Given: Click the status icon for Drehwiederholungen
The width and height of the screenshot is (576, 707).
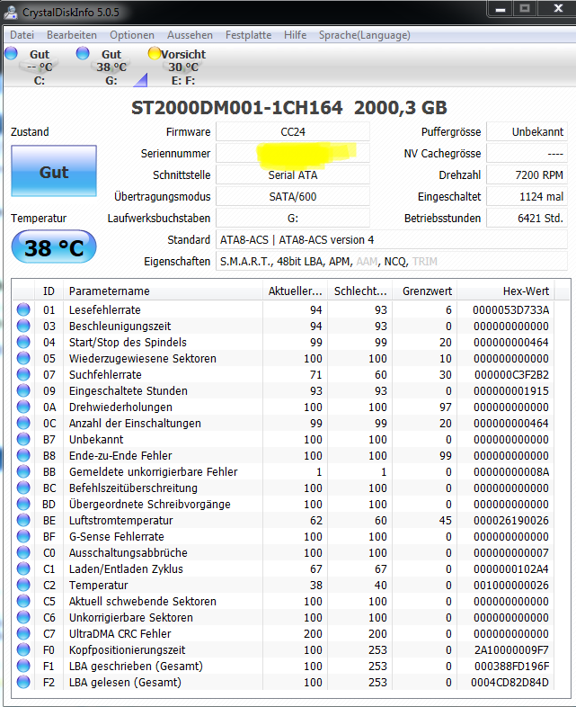Looking at the screenshot, I should tap(23, 407).
